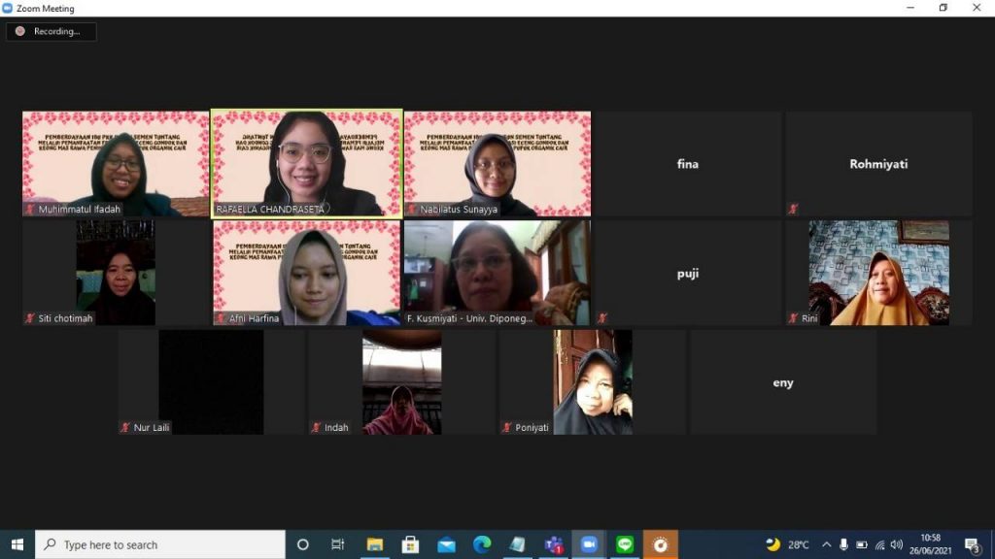Open the LINE app in the taskbar
Screen dimensions: 995x559
[625, 544]
